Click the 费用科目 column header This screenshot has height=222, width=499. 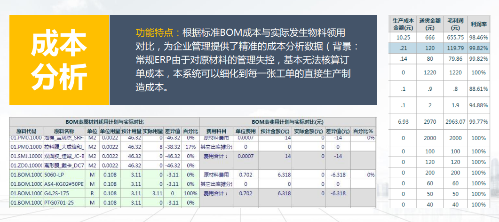point(217,131)
